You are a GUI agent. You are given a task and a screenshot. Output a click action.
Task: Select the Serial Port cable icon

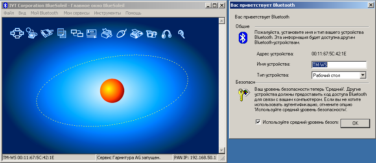click(x=47, y=33)
